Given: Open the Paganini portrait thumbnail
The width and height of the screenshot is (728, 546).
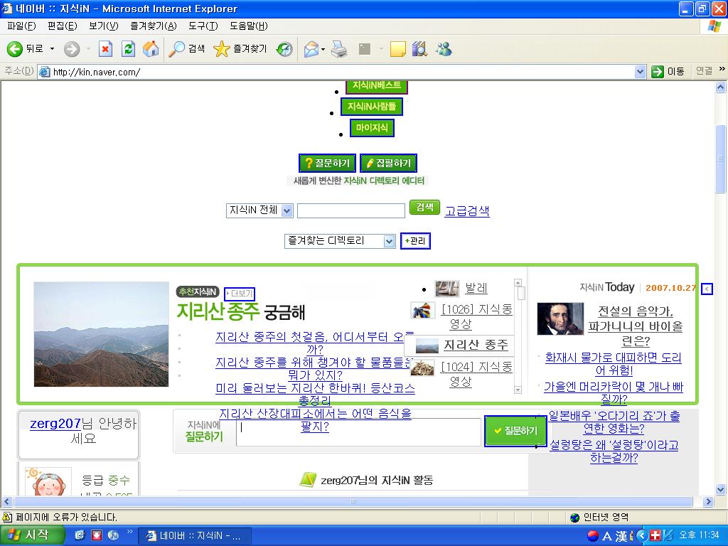Looking at the screenshot, I should point(560,318).
